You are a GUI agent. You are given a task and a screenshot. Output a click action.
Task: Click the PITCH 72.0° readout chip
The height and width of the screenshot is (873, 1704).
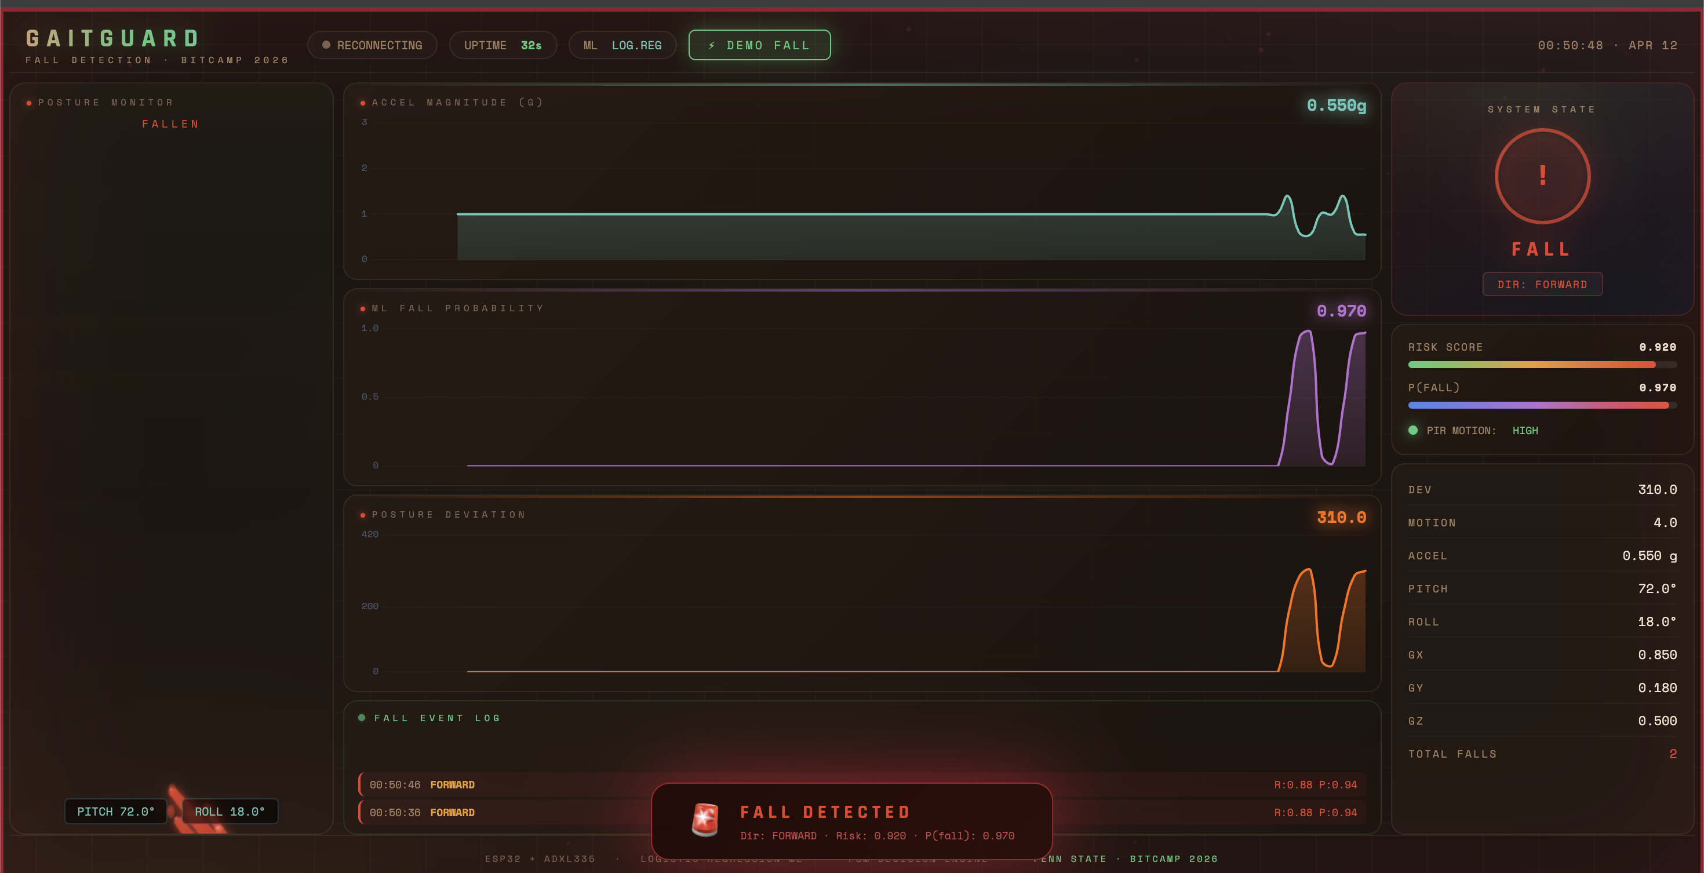(116, 812)
